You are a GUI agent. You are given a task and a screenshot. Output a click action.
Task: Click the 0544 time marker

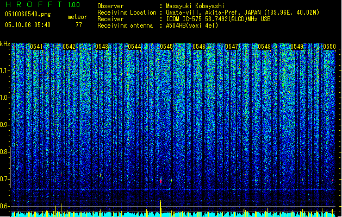(x=134, y=47)
